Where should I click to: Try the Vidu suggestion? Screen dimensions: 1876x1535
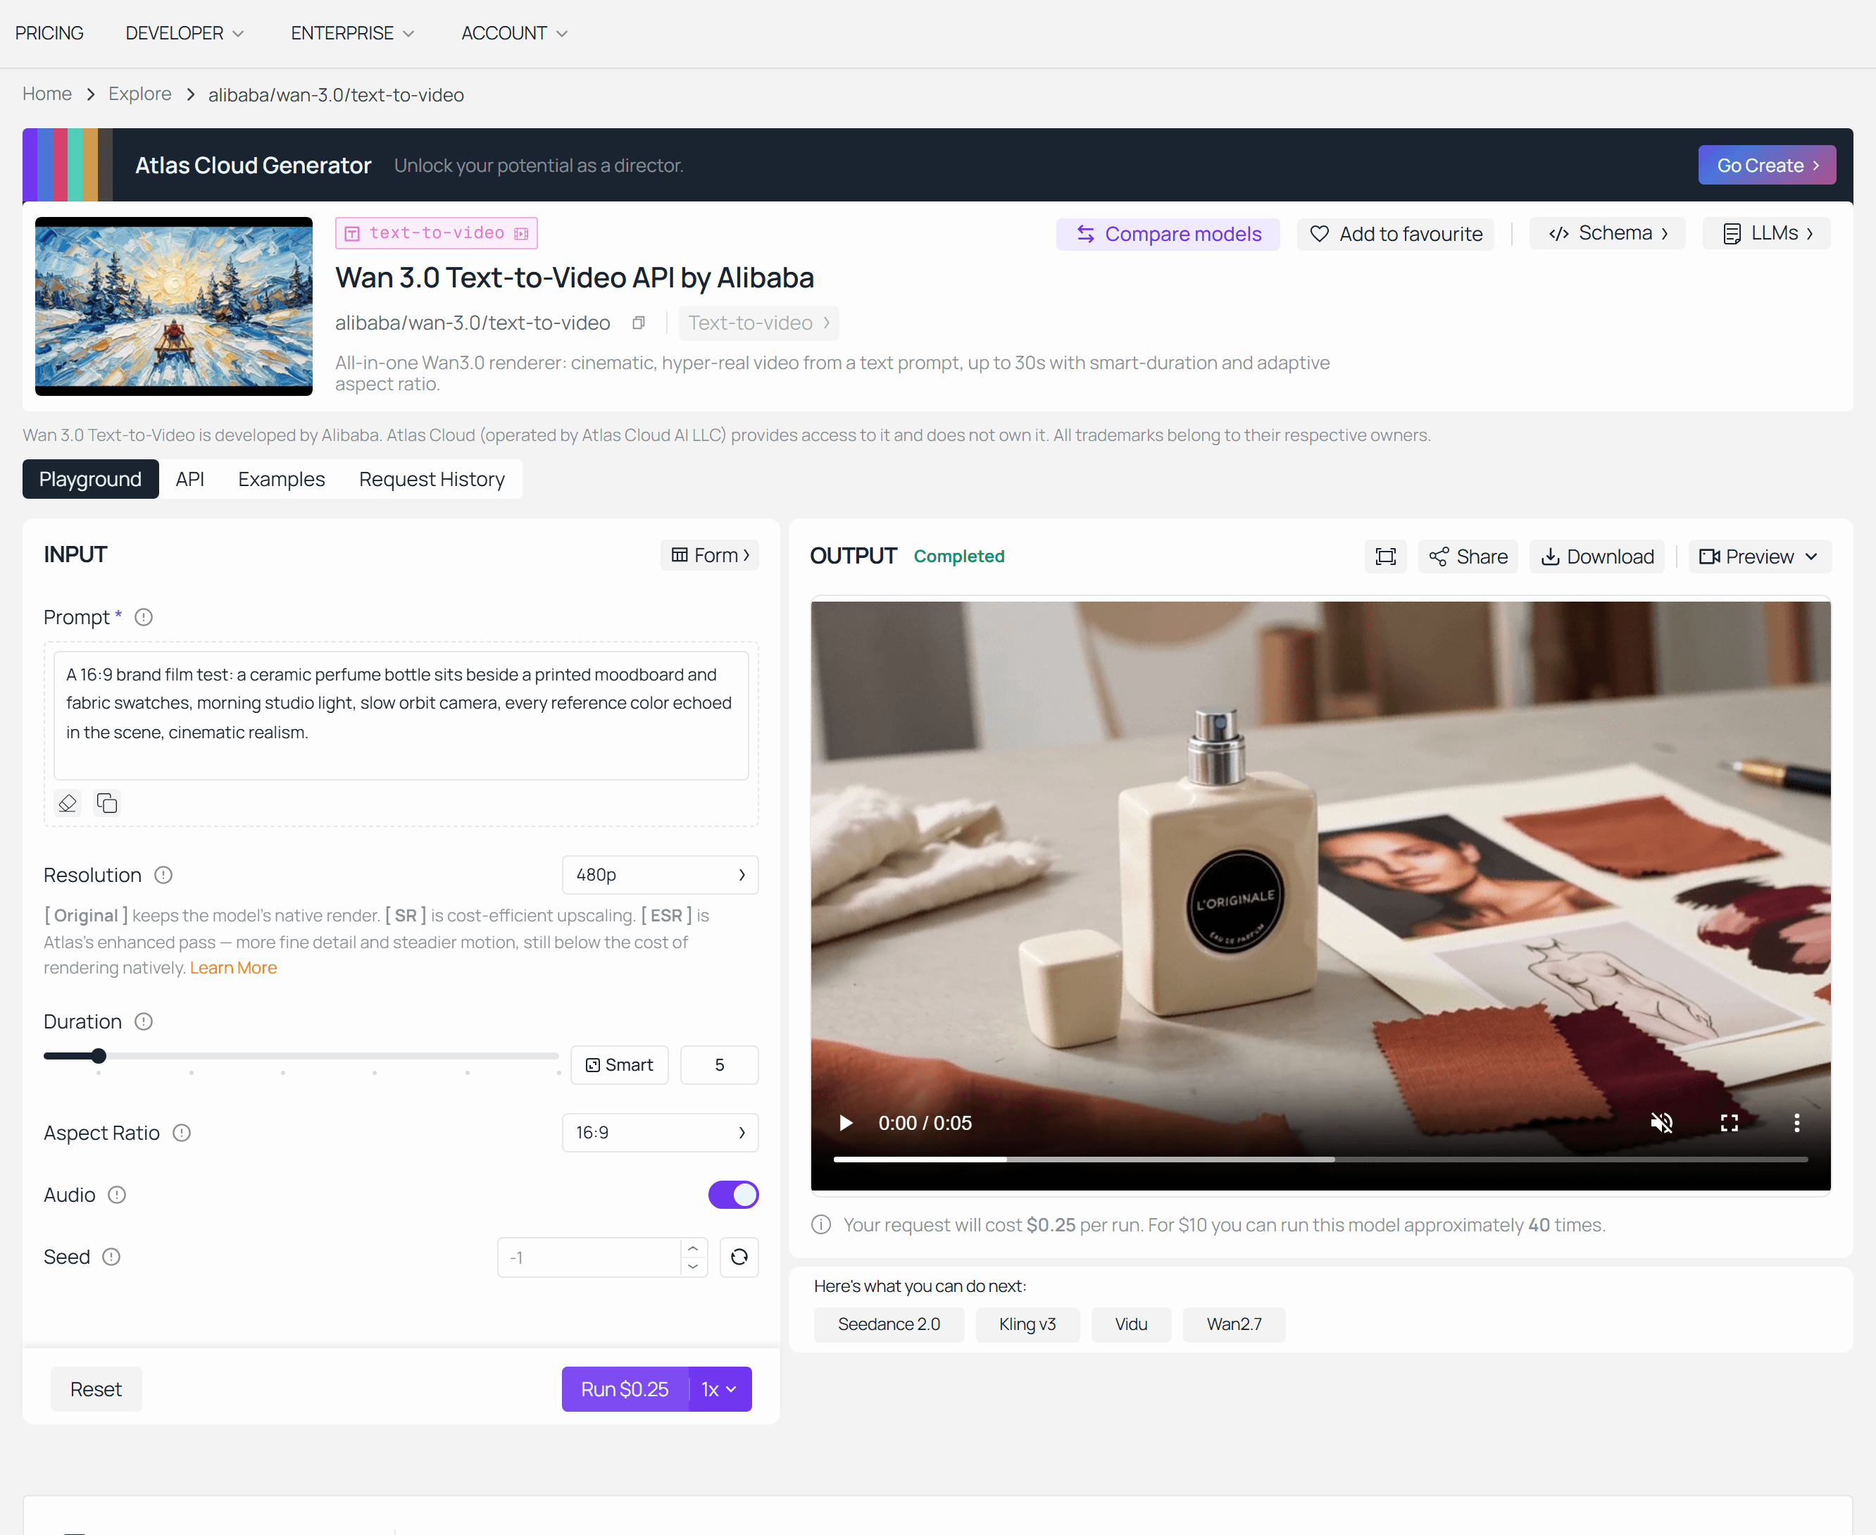pyautogui.click(x=1131, y=1324)
